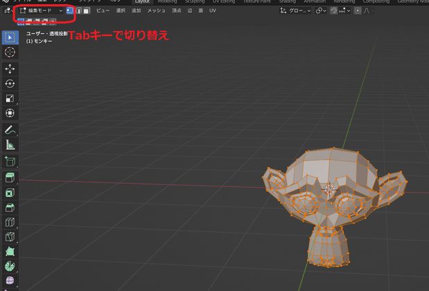
Task: Open the 頂点 menu
Action: pos(177,10)
